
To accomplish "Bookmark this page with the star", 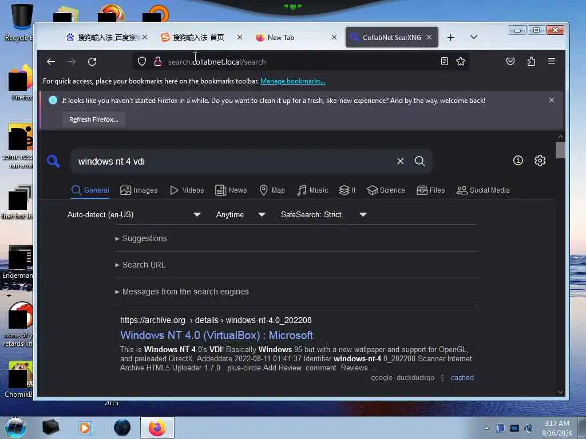I will point(461,61).
